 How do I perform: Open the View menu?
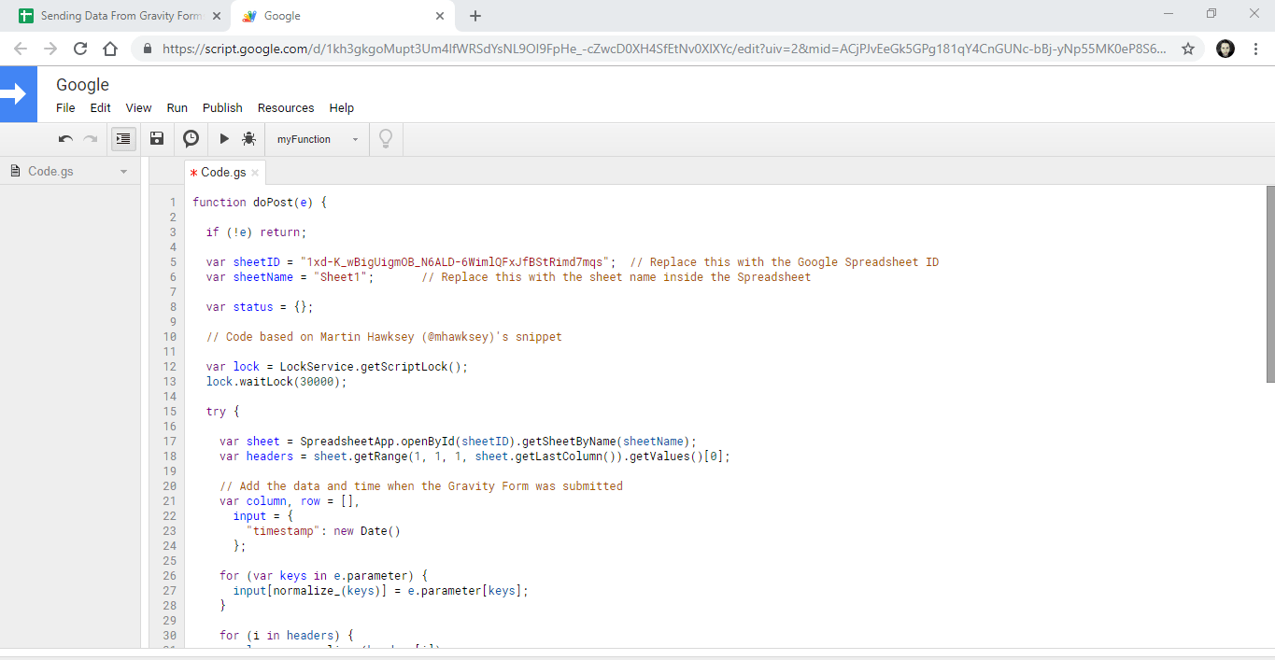coord(138,108)
